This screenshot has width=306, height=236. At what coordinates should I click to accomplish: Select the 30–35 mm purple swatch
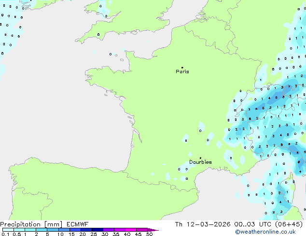(x=108, y=230)
